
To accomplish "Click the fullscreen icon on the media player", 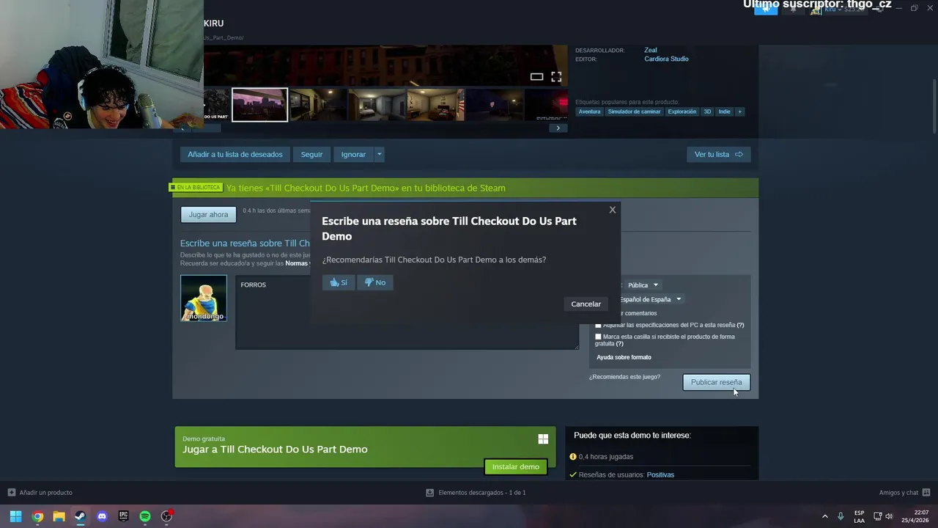I will (x=556, y=76).
